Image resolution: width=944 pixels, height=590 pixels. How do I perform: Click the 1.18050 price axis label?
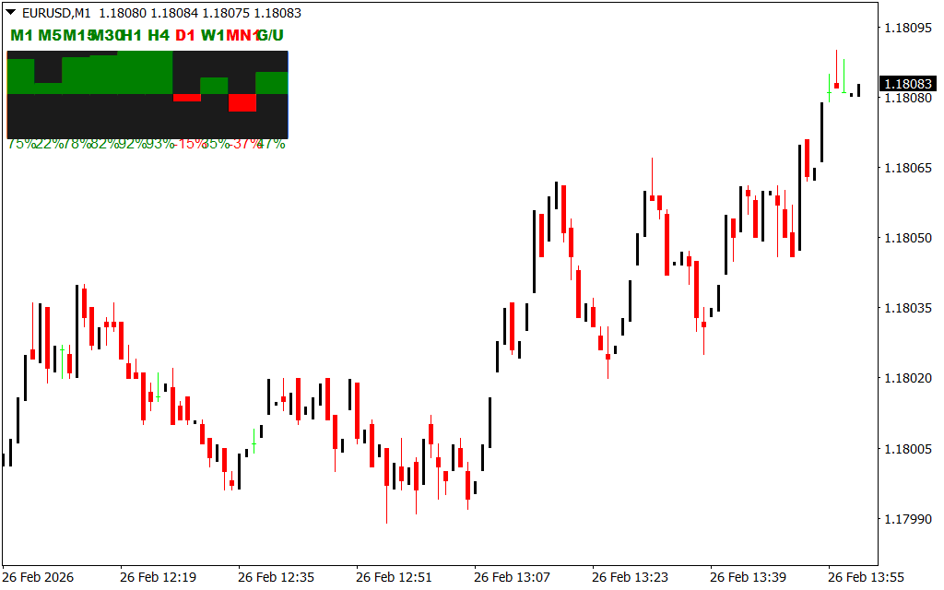908,238
